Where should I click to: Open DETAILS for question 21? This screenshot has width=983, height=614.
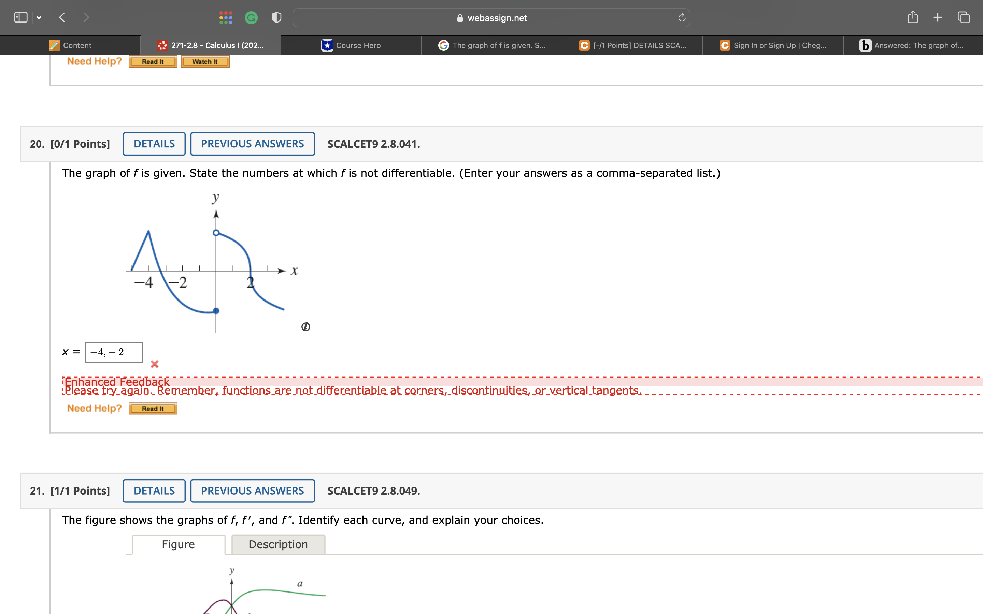(154, 491)
